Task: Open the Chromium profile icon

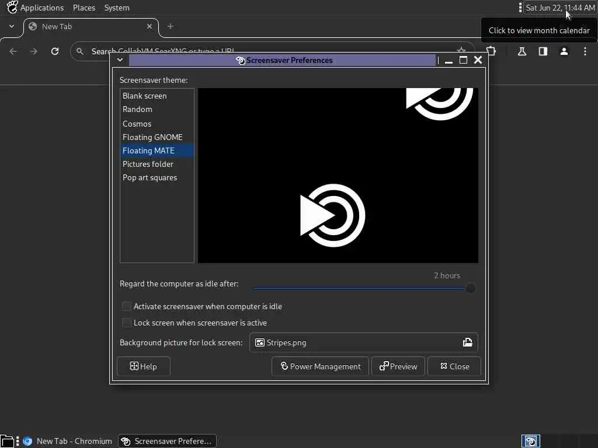Action: tap(564, 51)
